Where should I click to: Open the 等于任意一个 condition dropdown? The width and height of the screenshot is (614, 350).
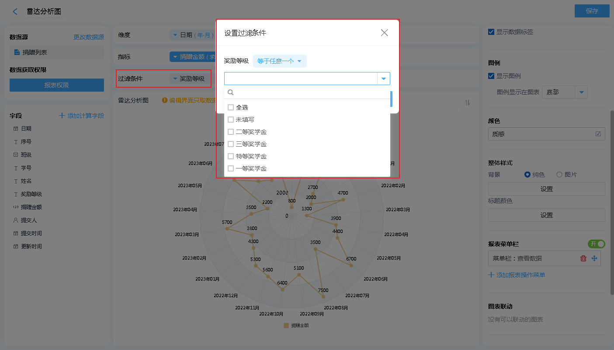click(280, 61)
